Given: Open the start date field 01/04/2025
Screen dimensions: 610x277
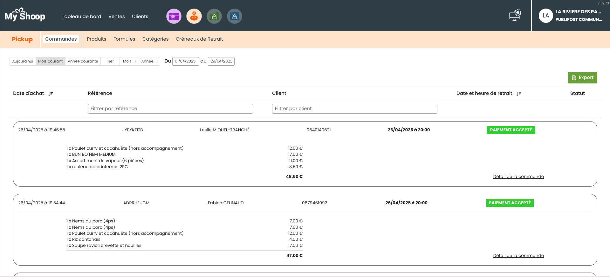Looking at the screenshot, I should point(186,61).
